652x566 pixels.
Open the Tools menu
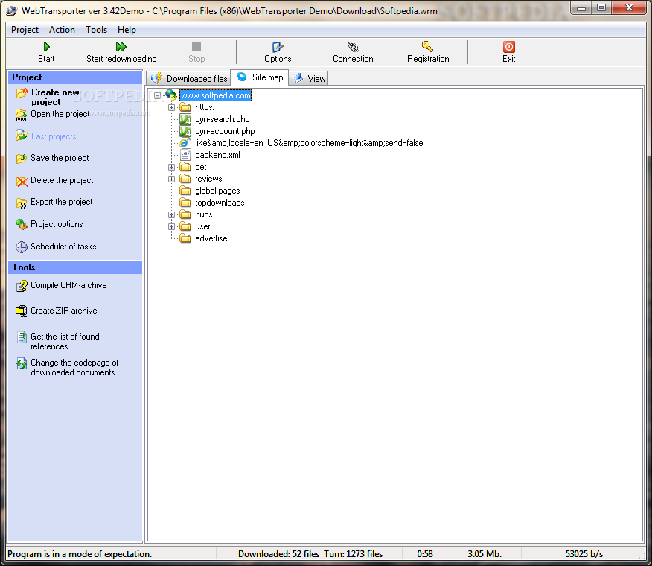pos(97,30)
